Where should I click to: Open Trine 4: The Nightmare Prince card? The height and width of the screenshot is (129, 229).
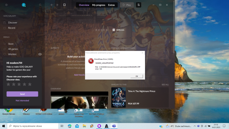coord(140,97)
